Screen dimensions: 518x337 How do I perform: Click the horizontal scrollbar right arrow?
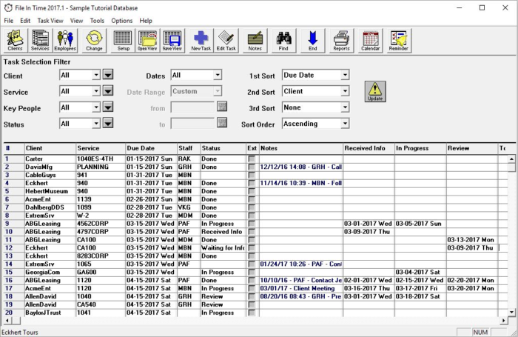coord(503,321)
